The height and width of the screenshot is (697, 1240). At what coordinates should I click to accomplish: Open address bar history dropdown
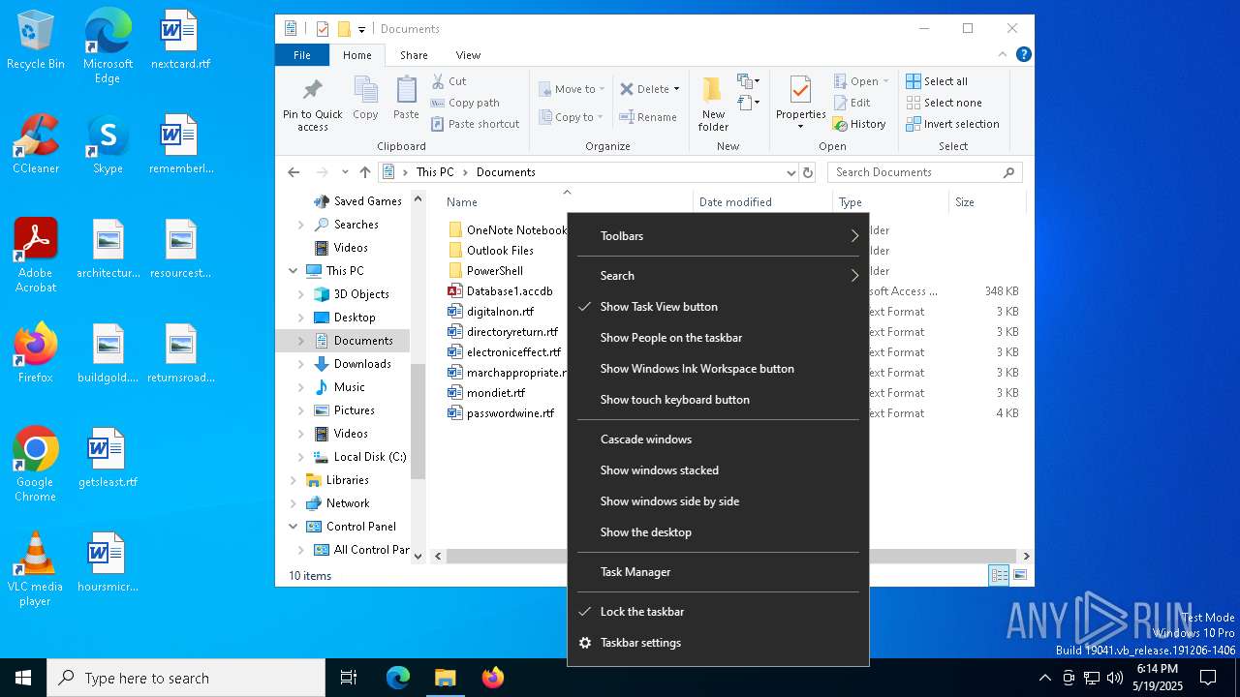click(x=790, y=172)
